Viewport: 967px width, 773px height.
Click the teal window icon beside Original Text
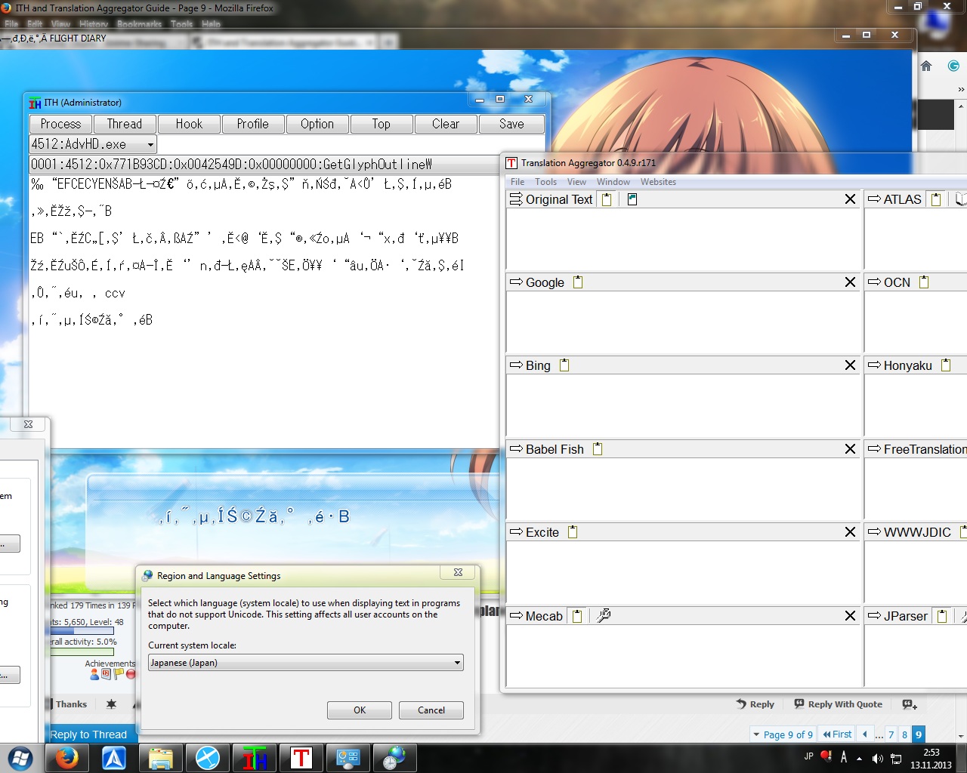coord(632,199)
